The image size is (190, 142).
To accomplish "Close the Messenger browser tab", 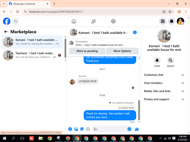I will 47,4.
